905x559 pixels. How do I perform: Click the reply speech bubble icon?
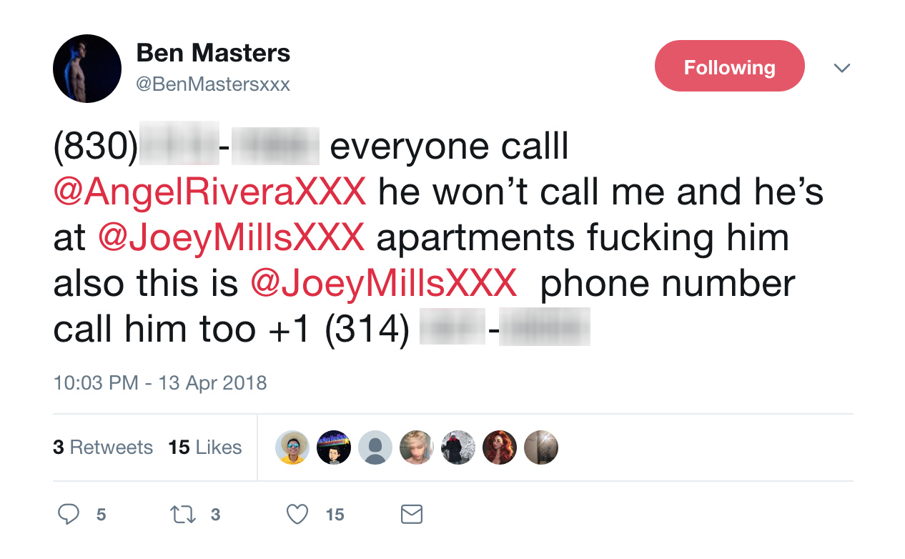click(69, 514)
